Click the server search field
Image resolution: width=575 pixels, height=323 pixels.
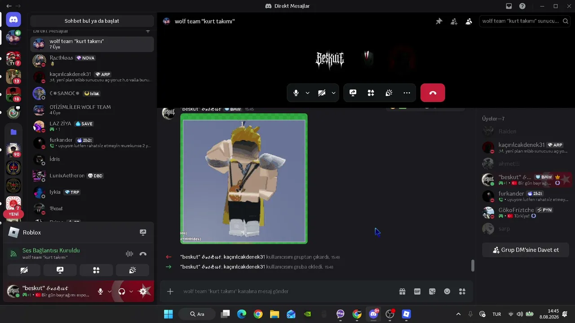tap(525, 21)
